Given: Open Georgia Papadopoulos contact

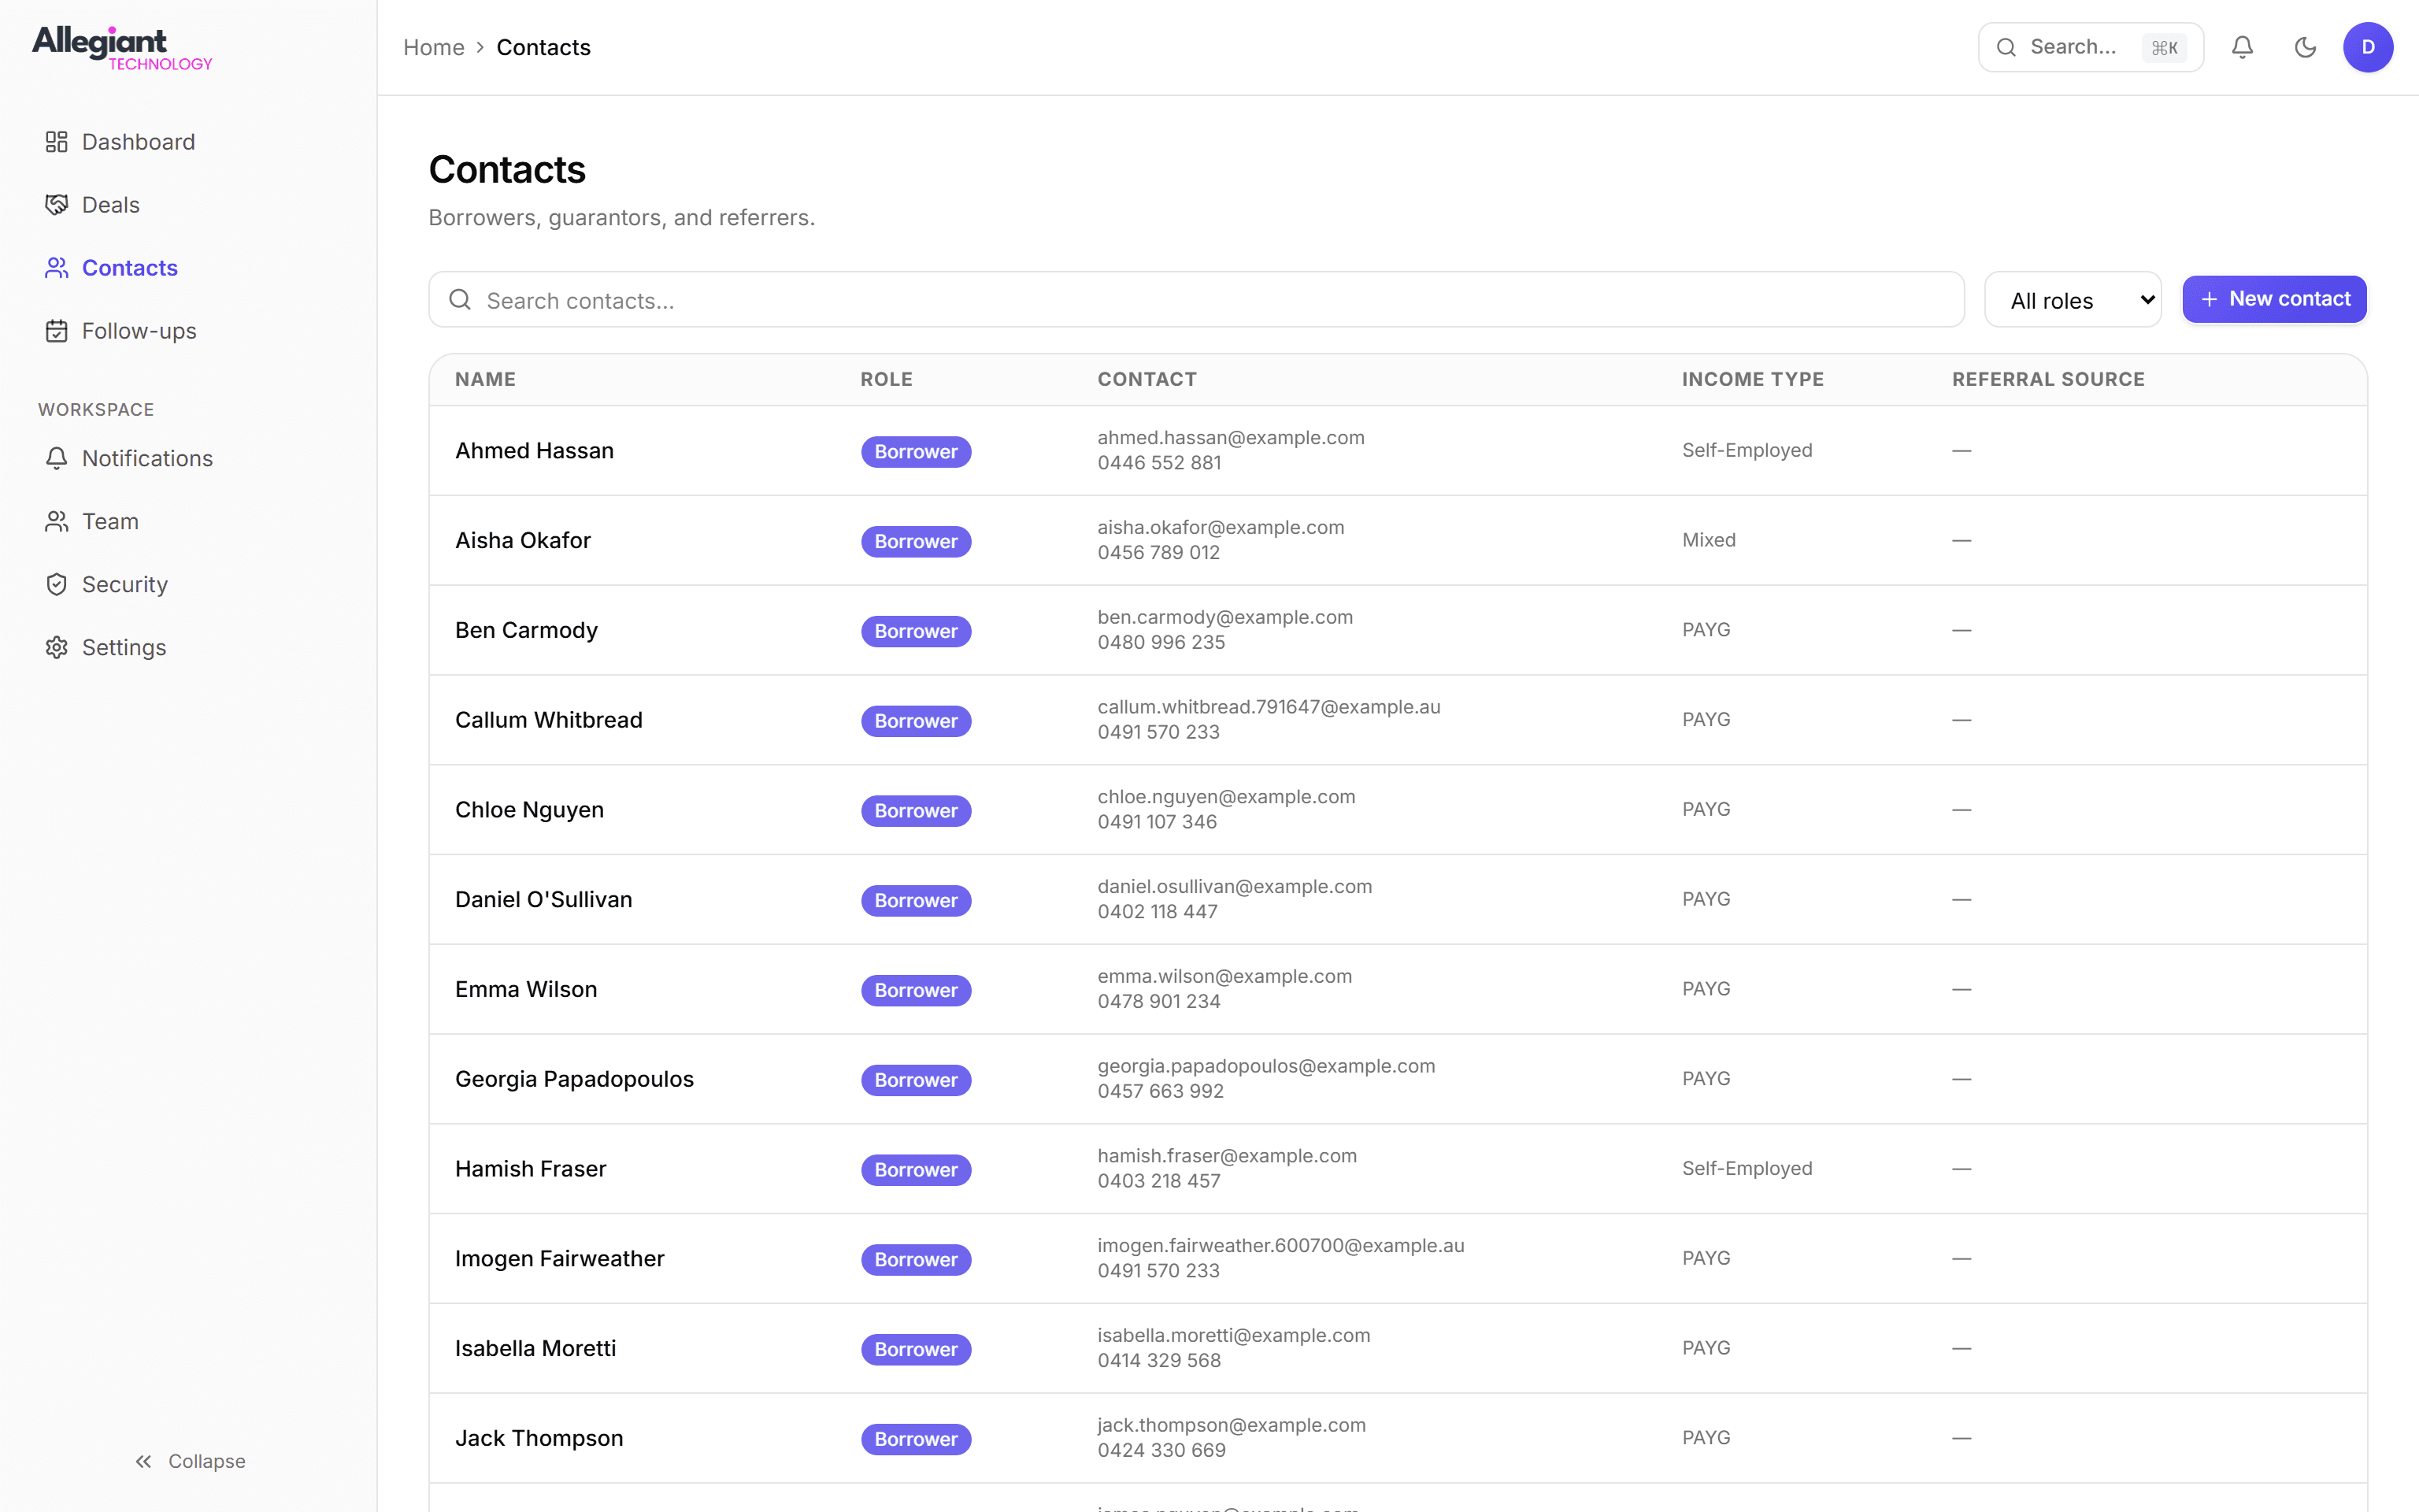Looking at the screenshot, I should pos(574,1079).
